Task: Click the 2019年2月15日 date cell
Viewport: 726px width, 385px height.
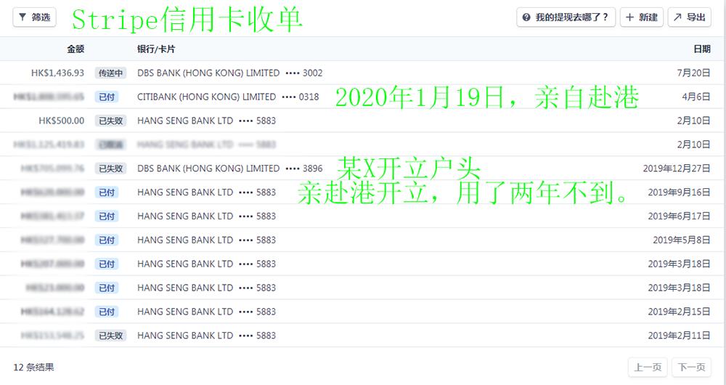Action: click(x=679, y=312)
